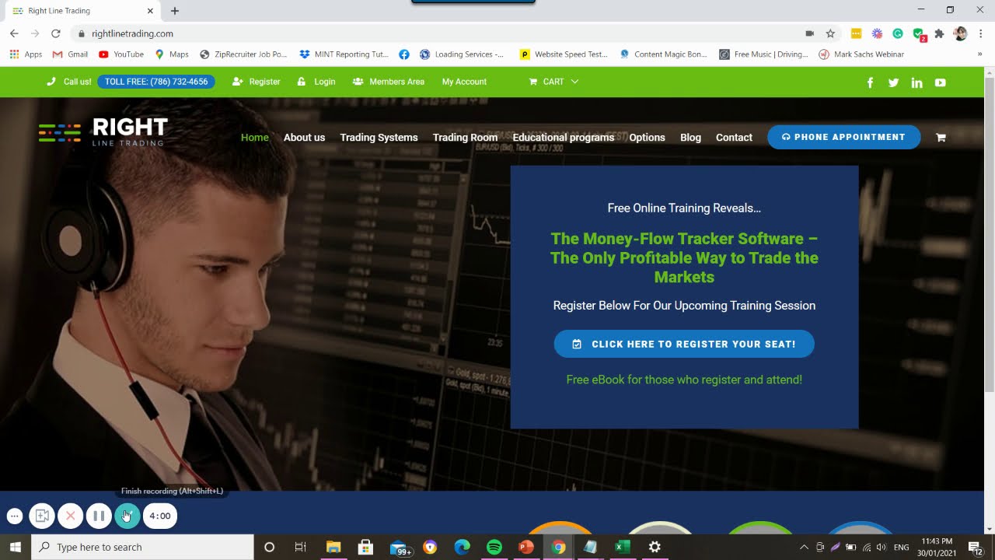Image resolution: width=995 pixels, height=560 pixels.
Task: Click the shopping cart icon beside Phone Appointment
Action: tap(941, 138)
